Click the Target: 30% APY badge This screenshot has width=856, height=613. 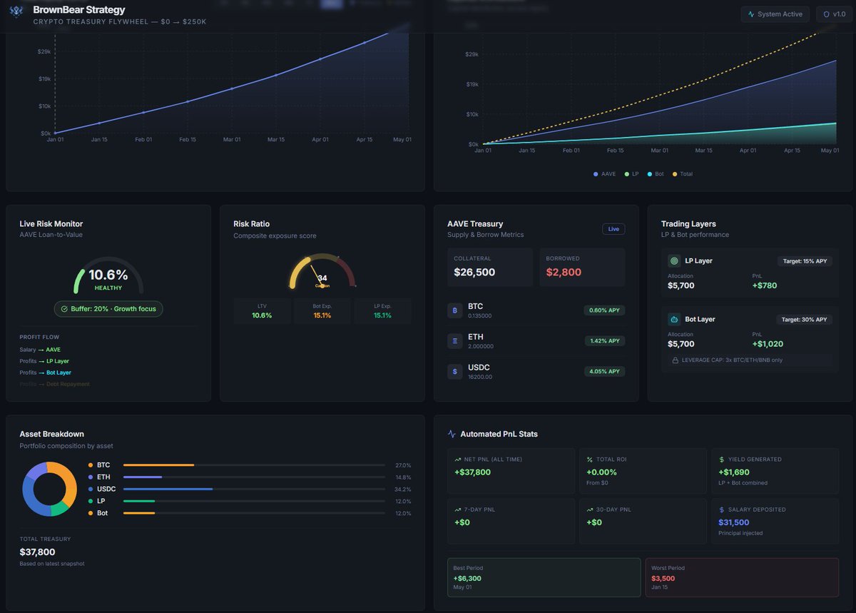[805, 320]
